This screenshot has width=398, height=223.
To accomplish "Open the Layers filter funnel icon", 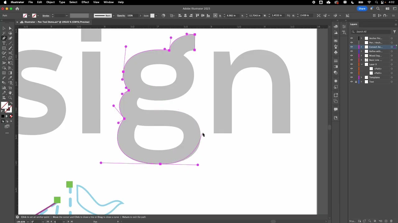I will [394, 32].
